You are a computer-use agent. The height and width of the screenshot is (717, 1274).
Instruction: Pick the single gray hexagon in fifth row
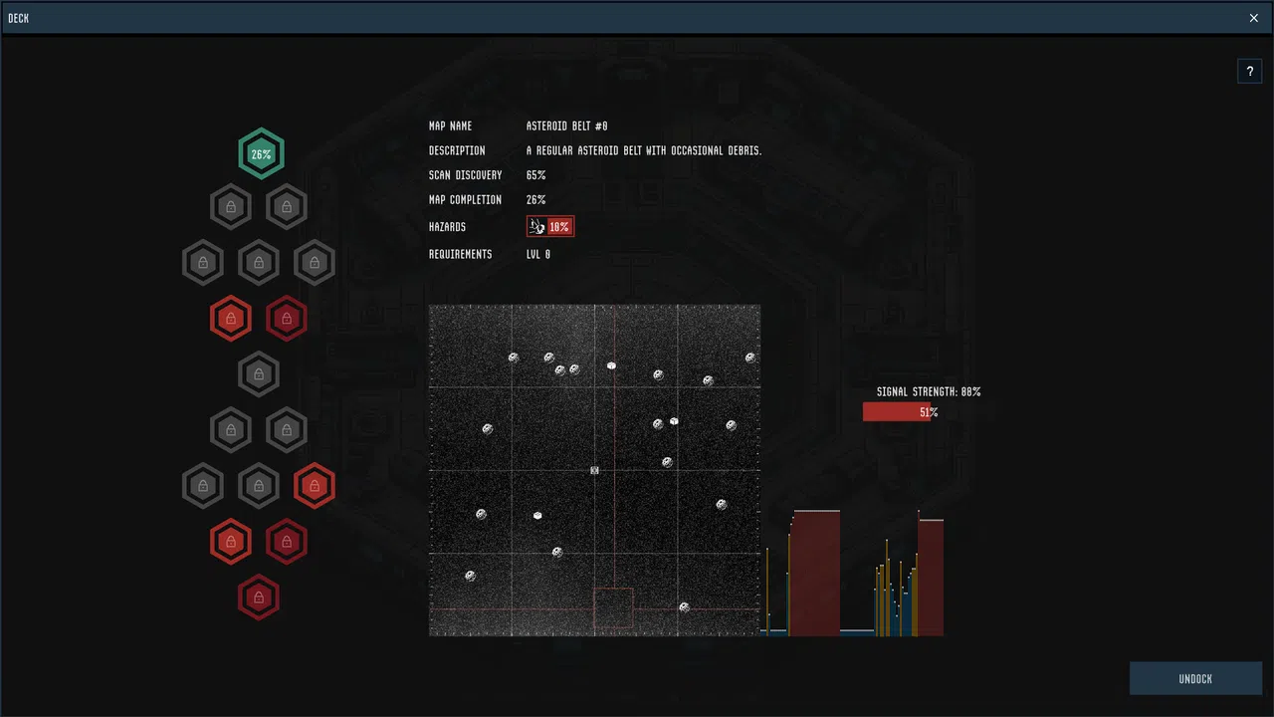click(x=259, y=374)
